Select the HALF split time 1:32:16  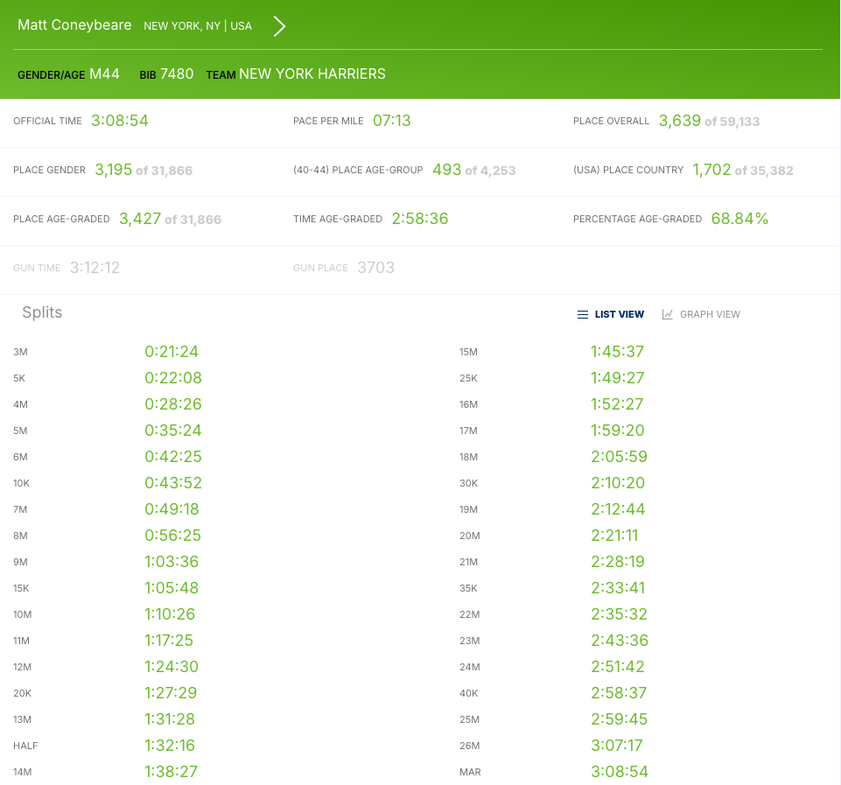[x=171, y=745]
